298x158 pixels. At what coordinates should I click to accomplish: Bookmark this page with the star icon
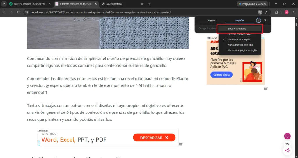(267, 12)
